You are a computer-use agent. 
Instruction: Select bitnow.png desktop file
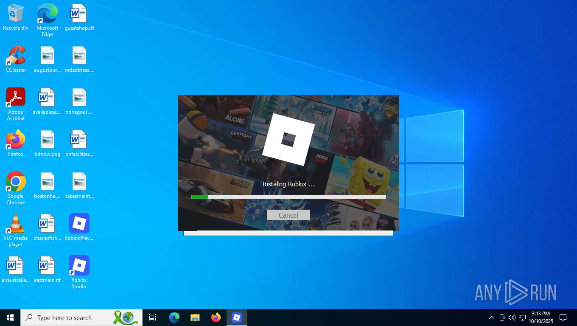(47, 143)
